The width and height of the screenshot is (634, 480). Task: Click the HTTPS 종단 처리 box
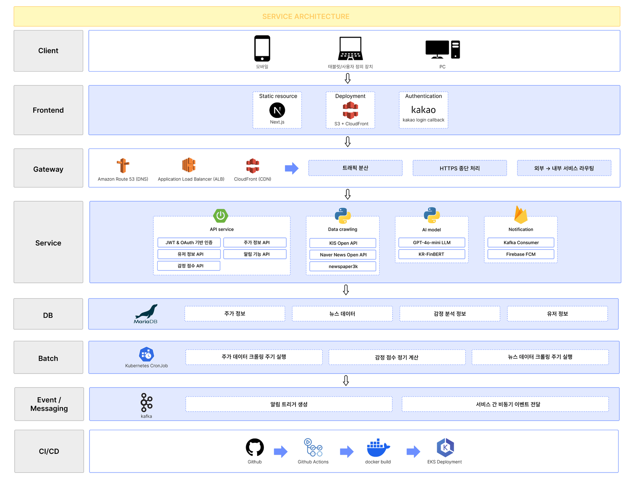tap(460, 168)
